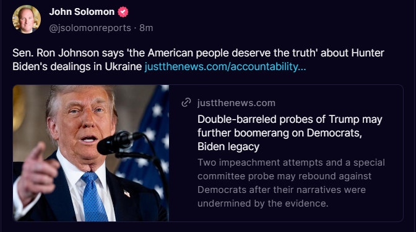Open the @jsolomonreports handle
The image size is (416, 232).
point(90,28)
